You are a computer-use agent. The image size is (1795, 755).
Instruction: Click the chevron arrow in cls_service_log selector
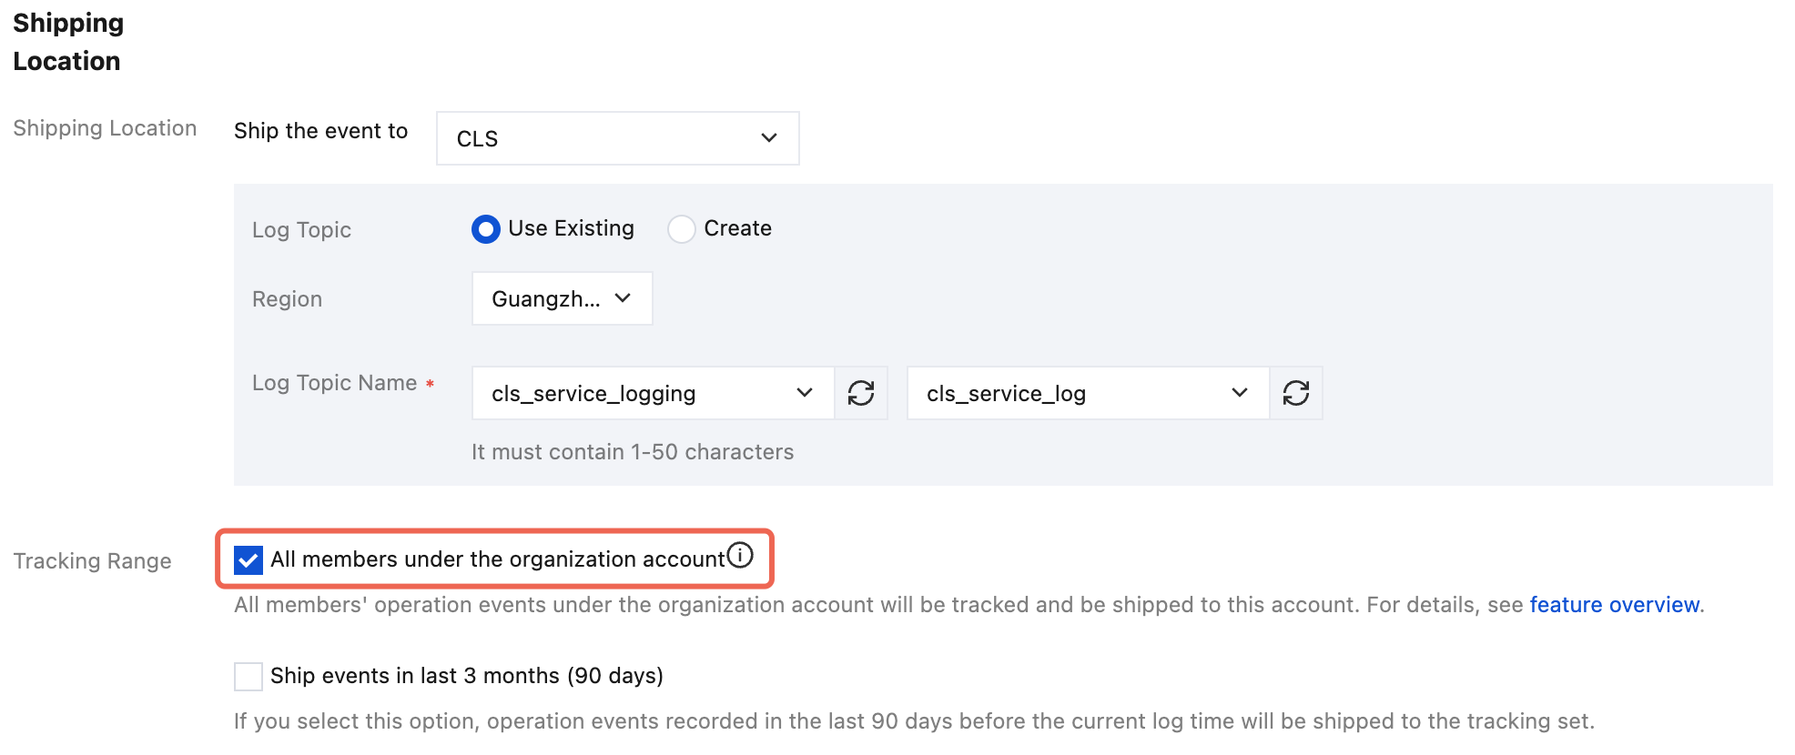[1240, 393]
